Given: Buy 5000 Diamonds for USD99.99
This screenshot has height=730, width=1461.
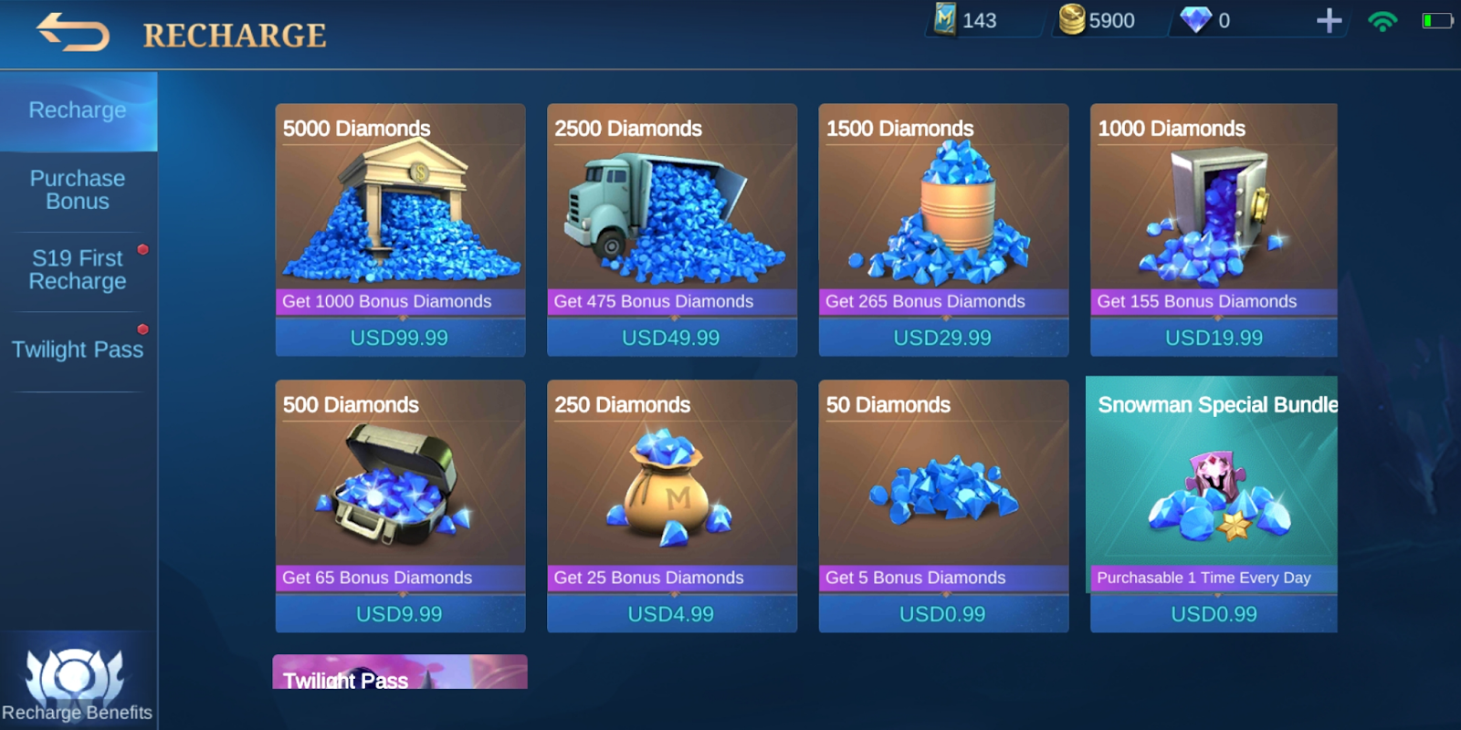Looking at the screenshot, I should click(x=400, y=230).
